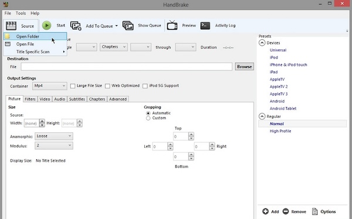Click the Start encode label
The height and width of the screenshot is (219, 352).
[60, 26]
